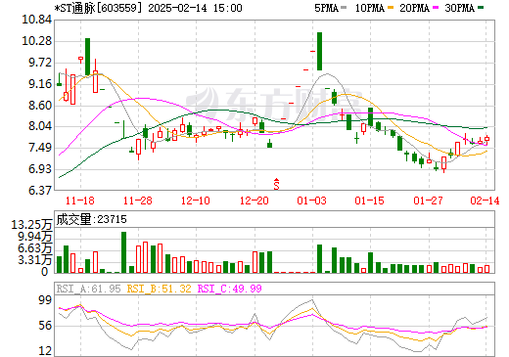Click the 11-18 date axis label
509x357 pixels.
pos(80,201)
